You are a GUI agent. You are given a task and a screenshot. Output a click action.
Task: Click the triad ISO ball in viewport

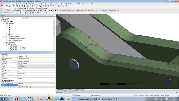tap(171, 79)
